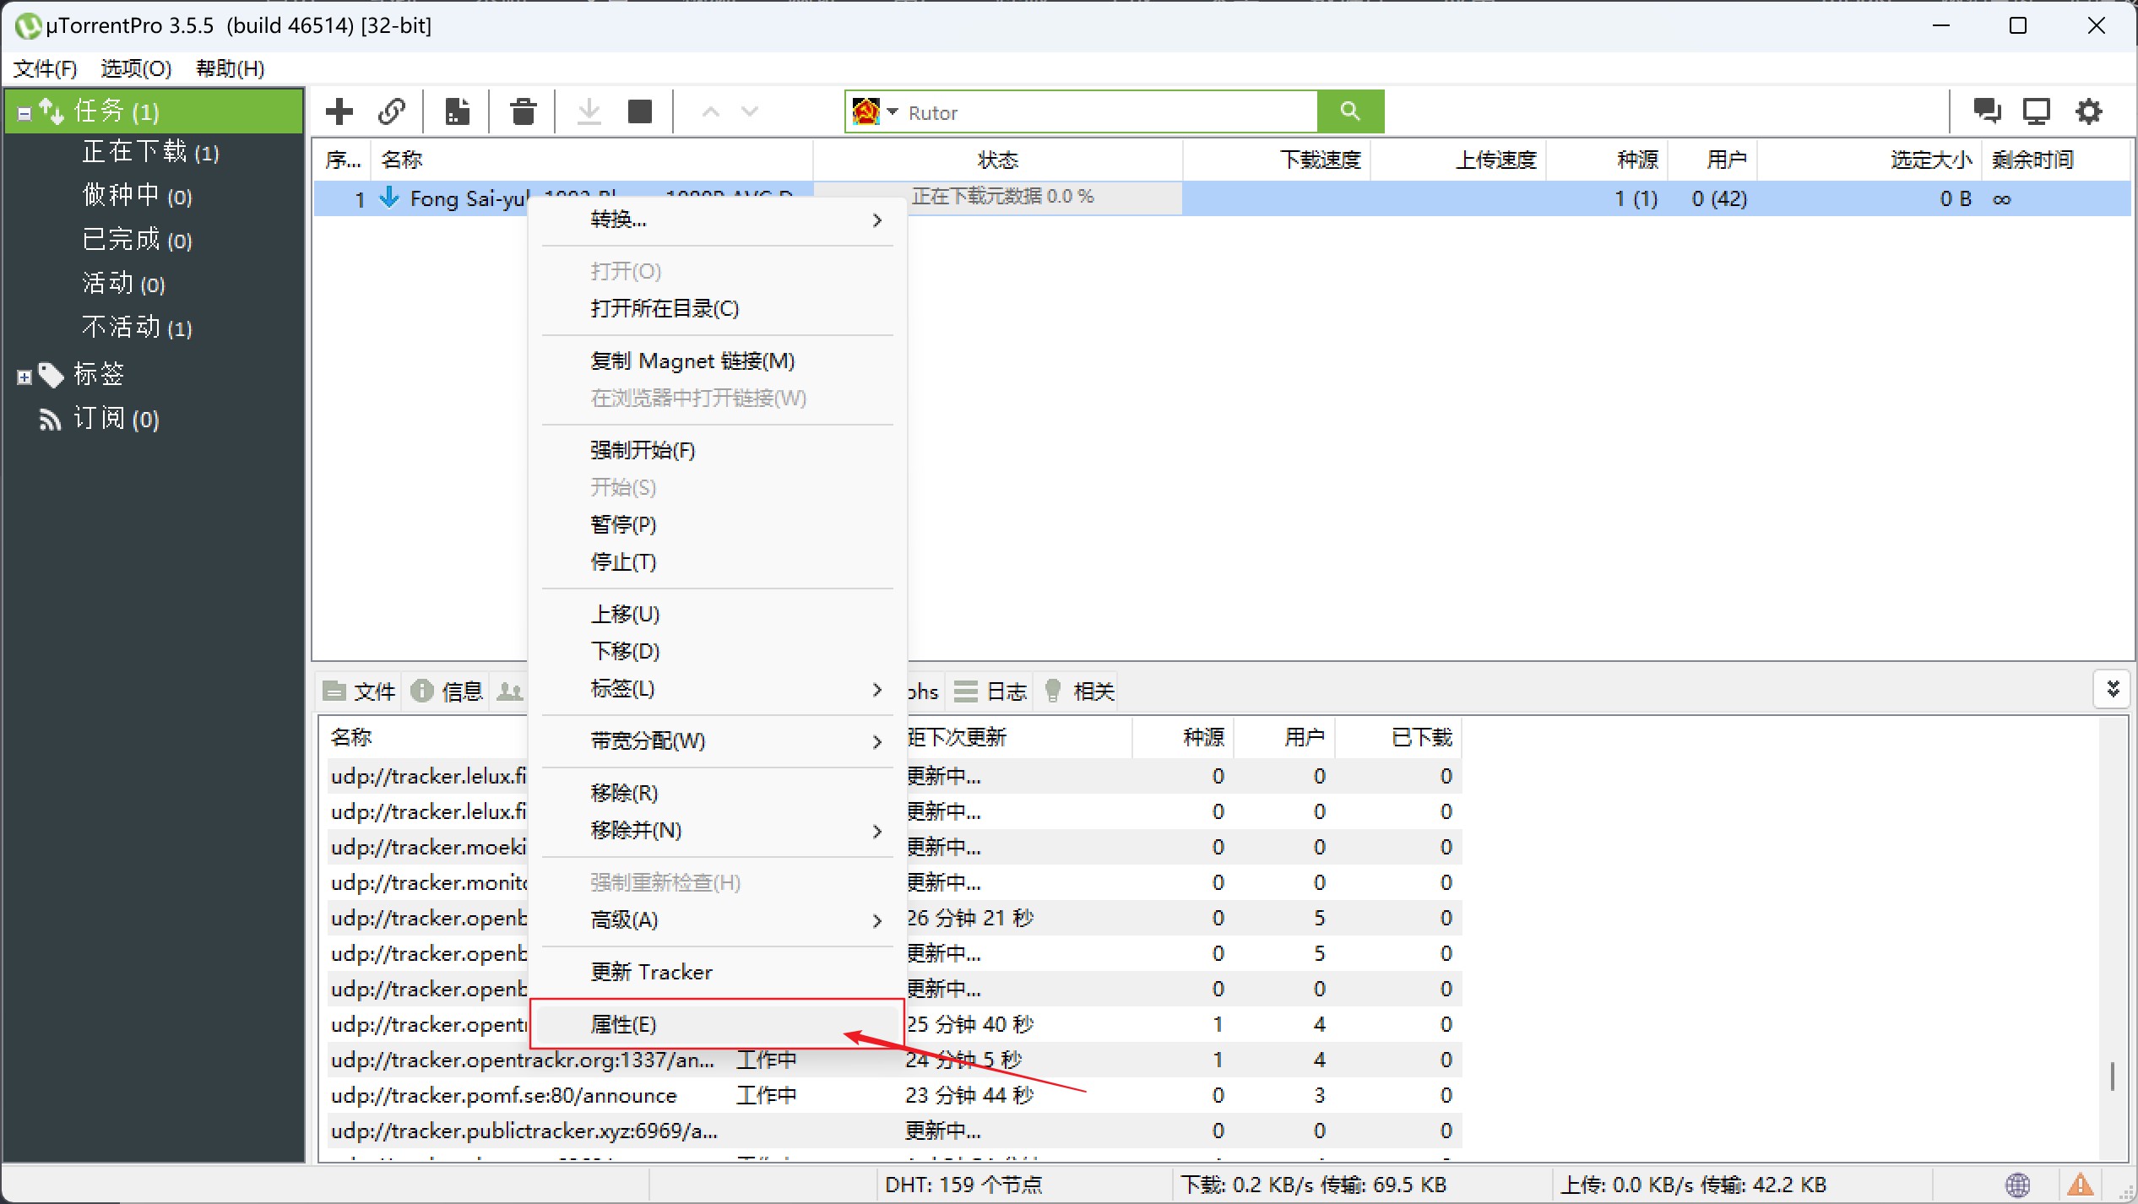Click the blue download arrow in torrent row
The height and width of the screenshot is (1204, 2138).
389,198
